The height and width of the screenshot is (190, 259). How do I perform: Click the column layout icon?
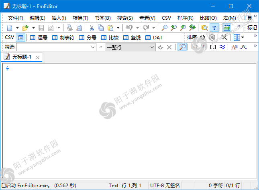[x=237, y=37]
